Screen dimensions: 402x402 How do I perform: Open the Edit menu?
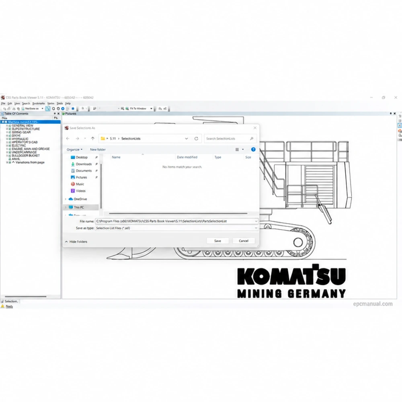(x=10, y=103)
